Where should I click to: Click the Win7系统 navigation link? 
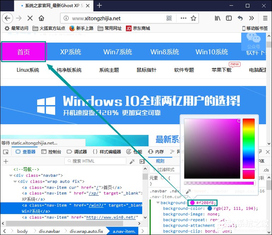pos(117,52)
